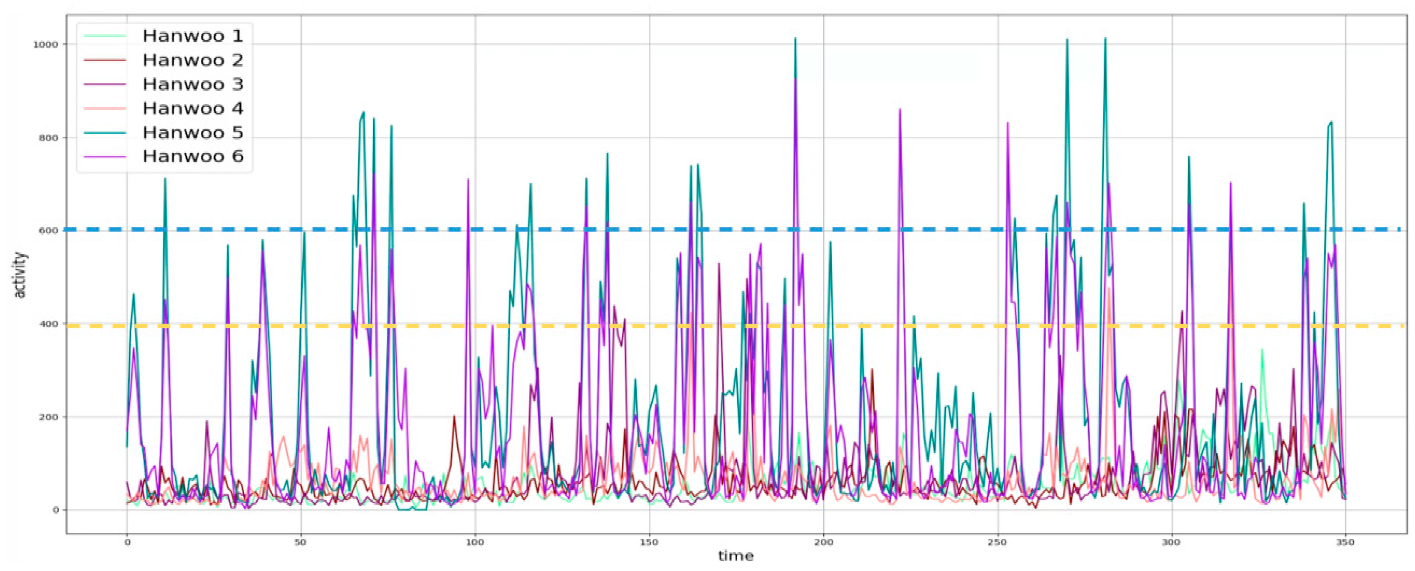Click the Hanwoo 5 legend label
The image size is (1415, 571).
pyautogui.click(x=192, y=132)
